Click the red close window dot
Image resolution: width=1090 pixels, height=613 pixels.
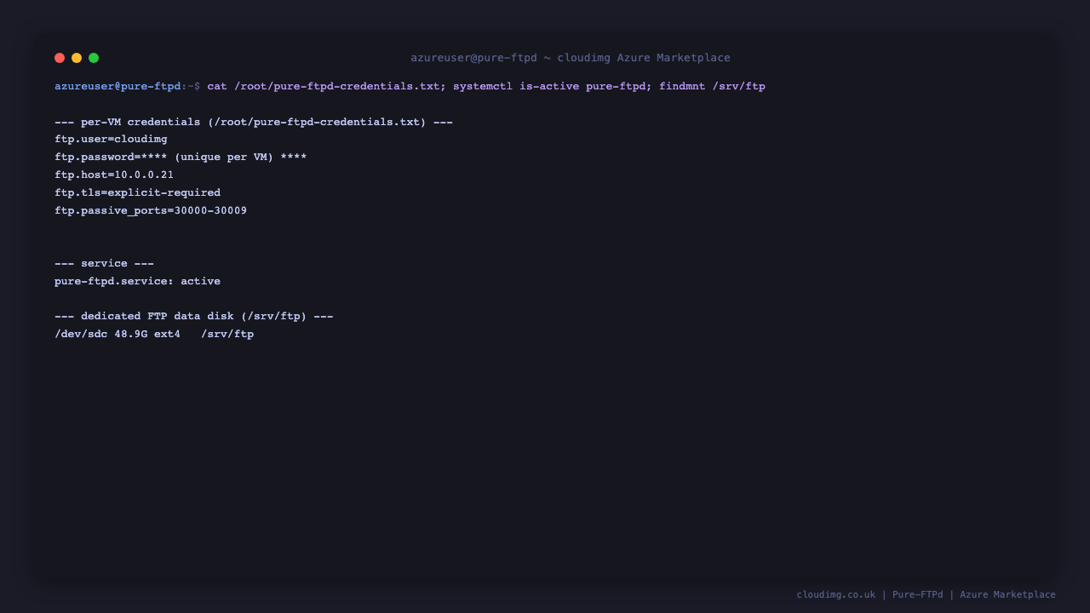point(60,58)
